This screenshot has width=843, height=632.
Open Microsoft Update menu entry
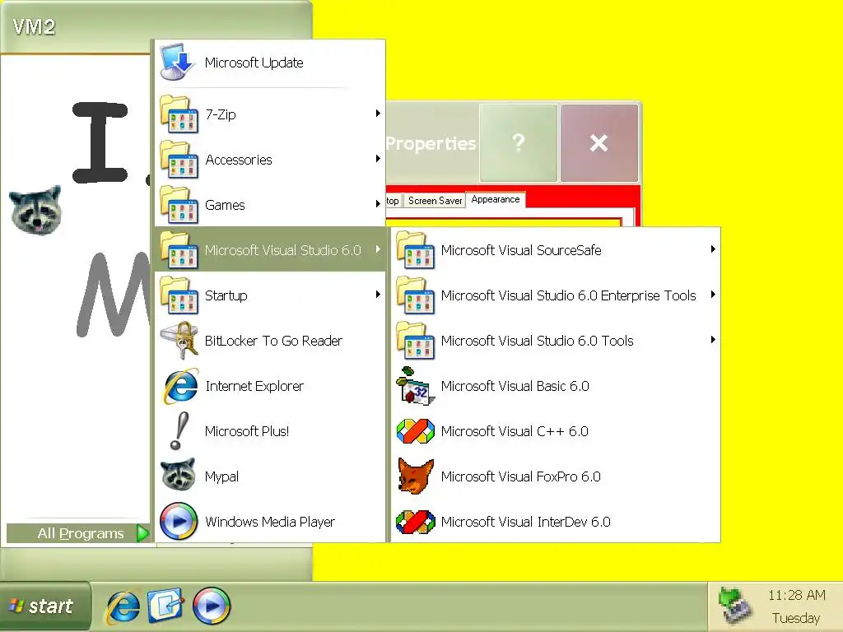coord(270,63)
